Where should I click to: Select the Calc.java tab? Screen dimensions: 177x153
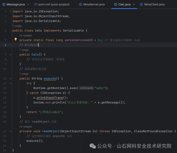[124, 4]
